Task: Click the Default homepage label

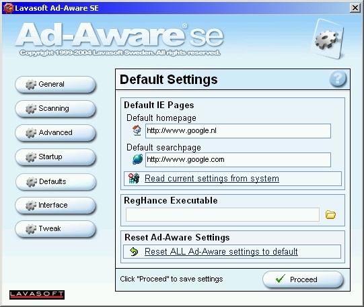Action: (x=161, y=118)
